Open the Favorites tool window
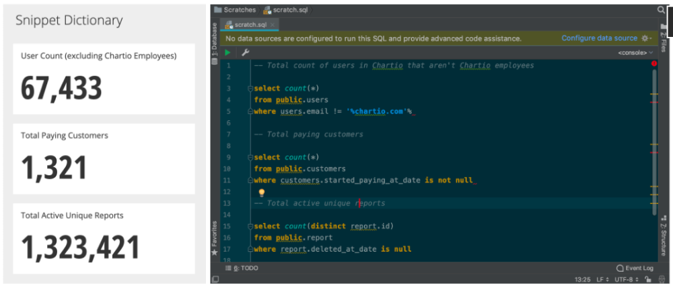 pyautogui.click(x=215, y=238)
